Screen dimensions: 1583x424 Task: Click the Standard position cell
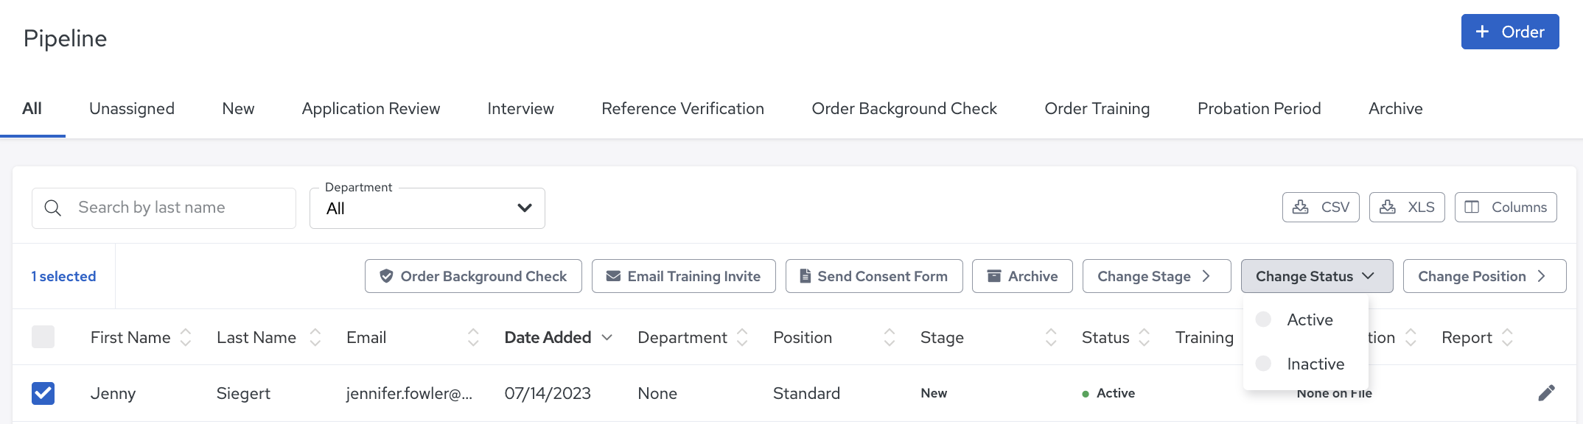click(x=806, y=393)
